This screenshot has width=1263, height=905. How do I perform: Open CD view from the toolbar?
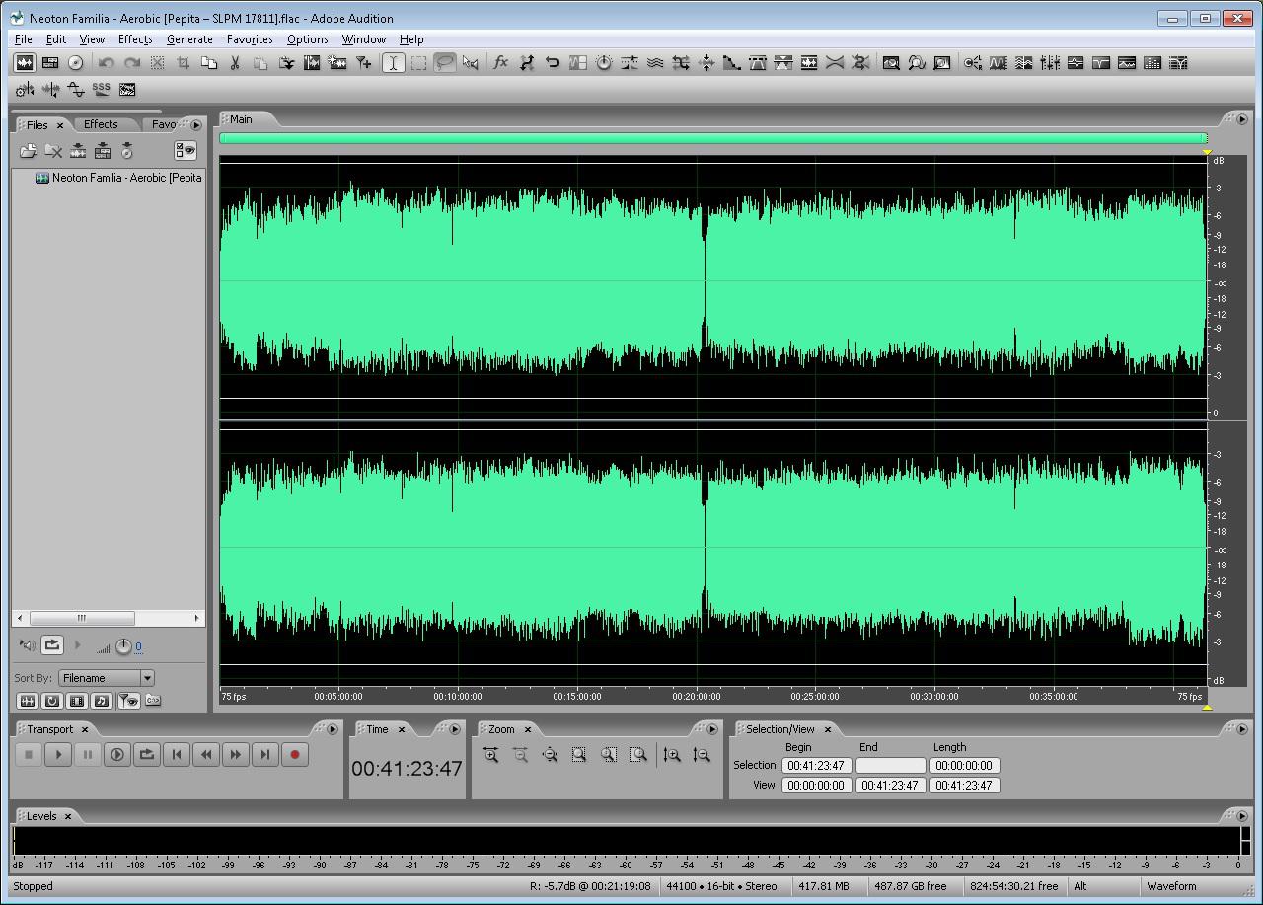76,63
